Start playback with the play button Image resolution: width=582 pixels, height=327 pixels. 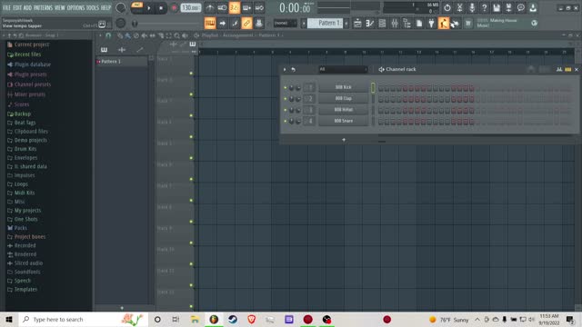coord(149,8)
